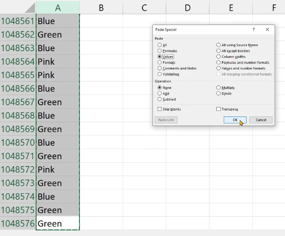Select row 1048571 header
Screen dimensions: 285x236
click(18, 156)
